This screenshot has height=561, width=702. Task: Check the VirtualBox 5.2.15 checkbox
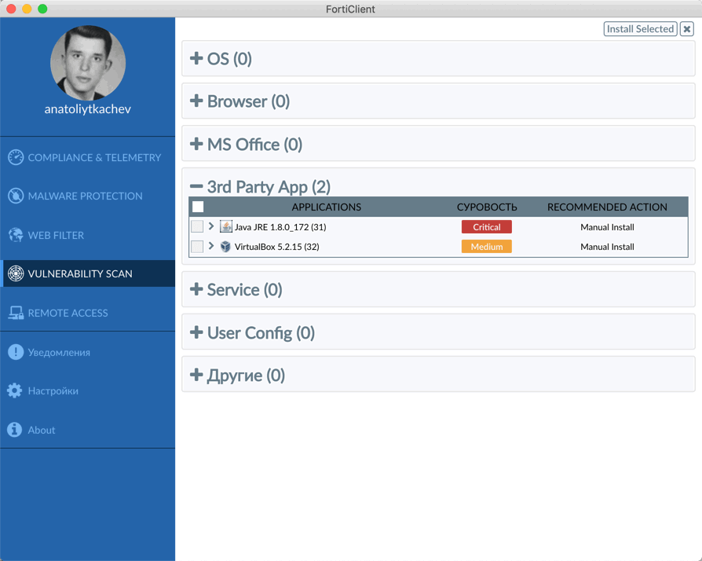coord(197,247)
